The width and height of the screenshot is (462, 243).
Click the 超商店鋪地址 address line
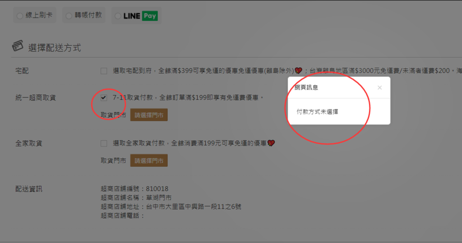pos(171,207)
